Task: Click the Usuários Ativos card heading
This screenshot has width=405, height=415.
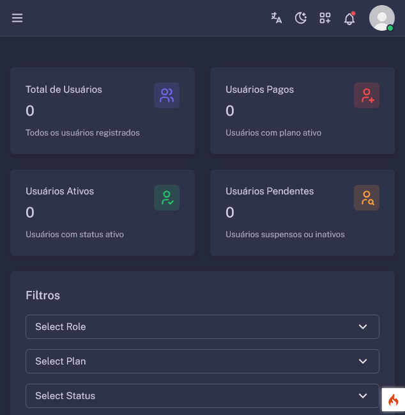Action: [x=59, y=191]
